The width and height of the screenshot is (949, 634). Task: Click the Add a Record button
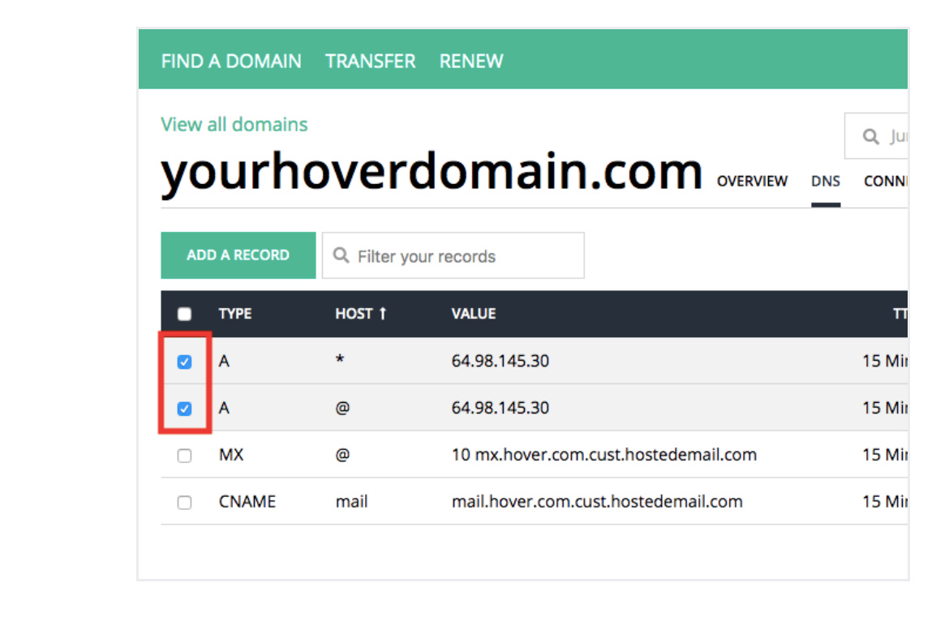(x=238, y=255)
